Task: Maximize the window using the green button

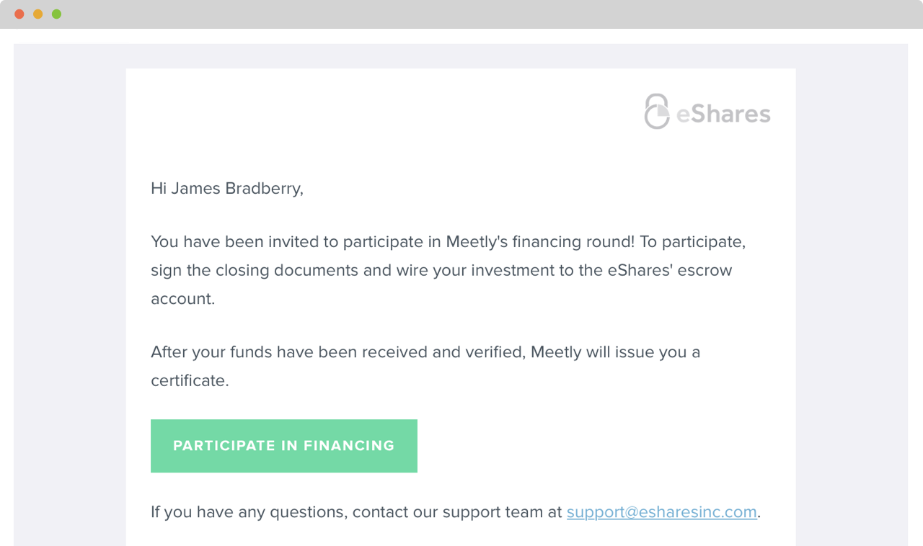Action: point(57,14)
